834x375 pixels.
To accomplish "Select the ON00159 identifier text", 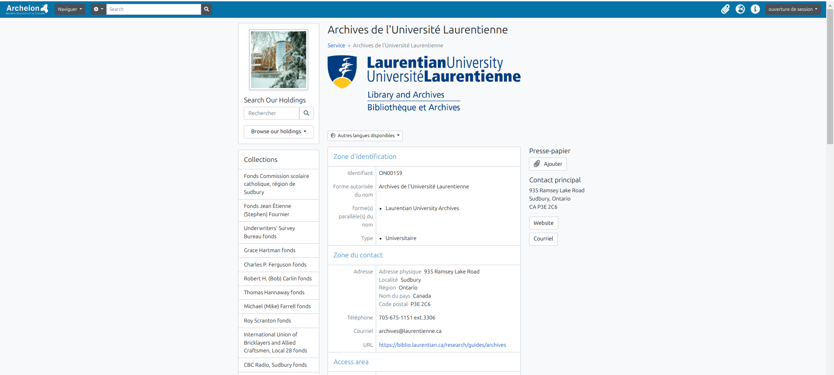I will pos(390,173).
